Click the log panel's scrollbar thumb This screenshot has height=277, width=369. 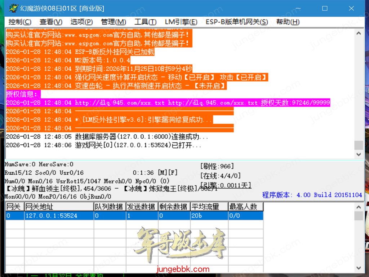[359, 145]
